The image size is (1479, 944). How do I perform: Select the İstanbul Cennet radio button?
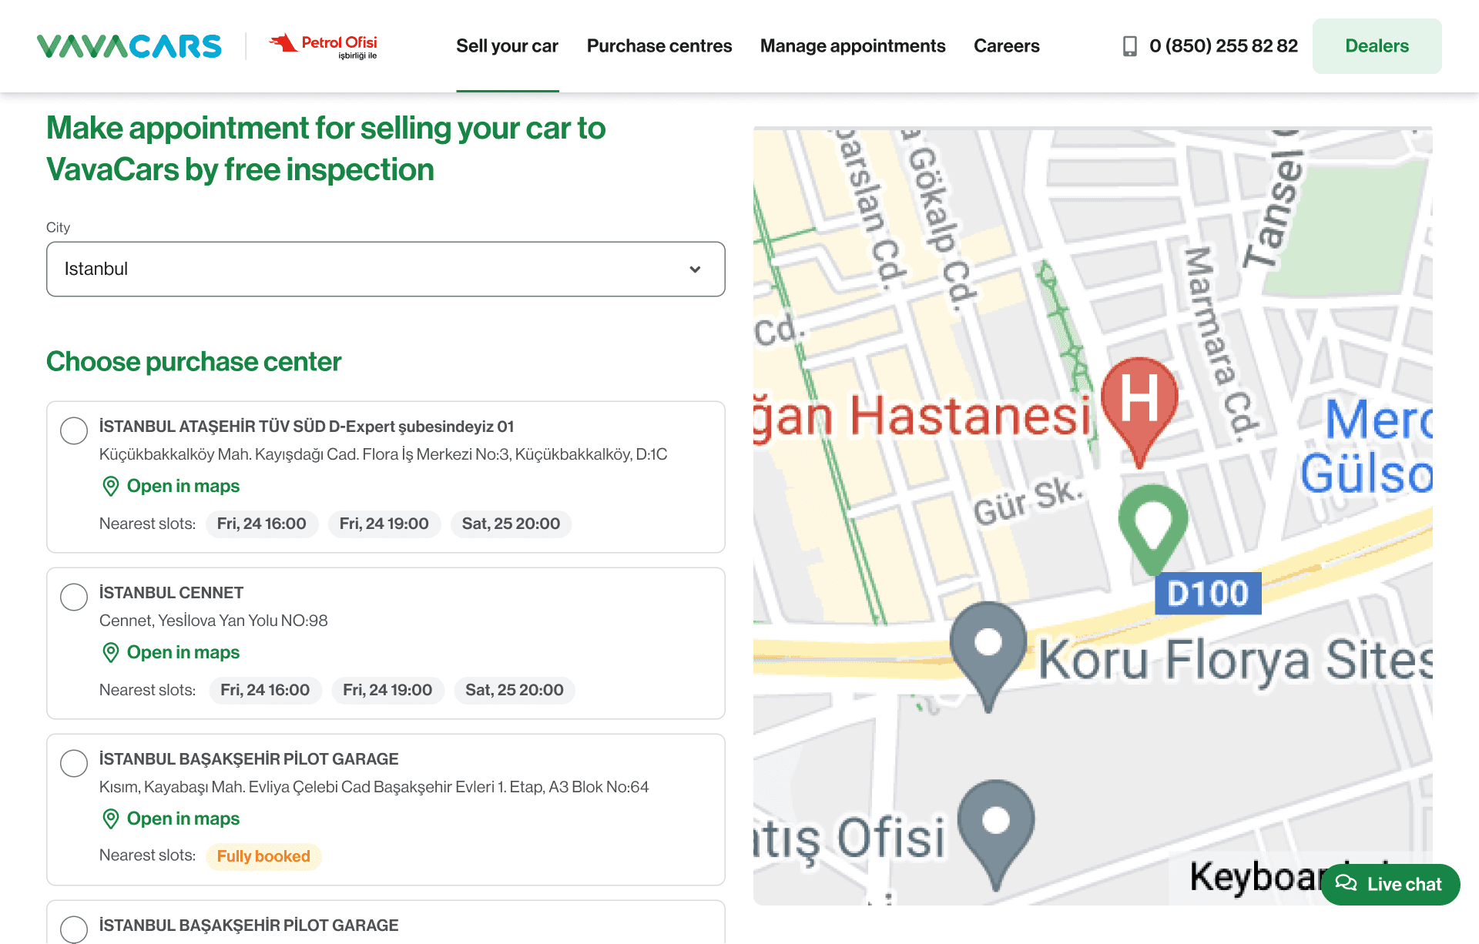(x=74, y=597)
